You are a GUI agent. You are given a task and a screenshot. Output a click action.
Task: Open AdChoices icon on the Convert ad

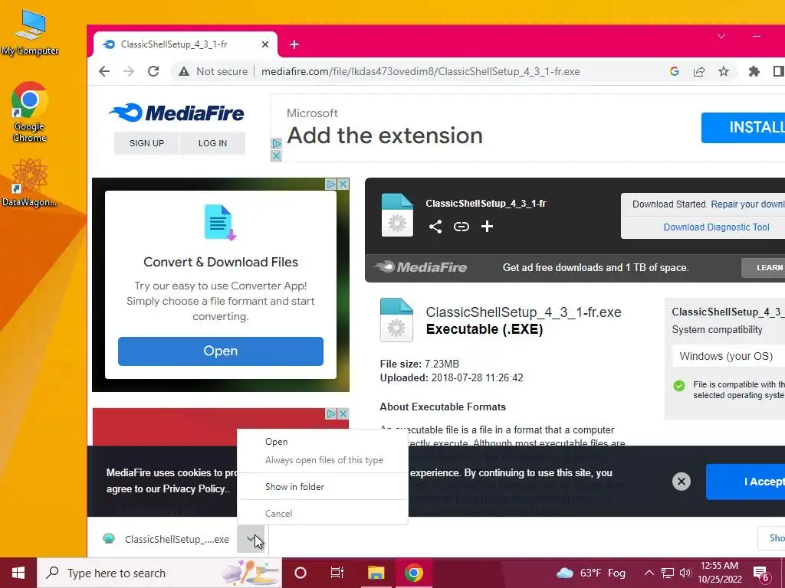331,184
